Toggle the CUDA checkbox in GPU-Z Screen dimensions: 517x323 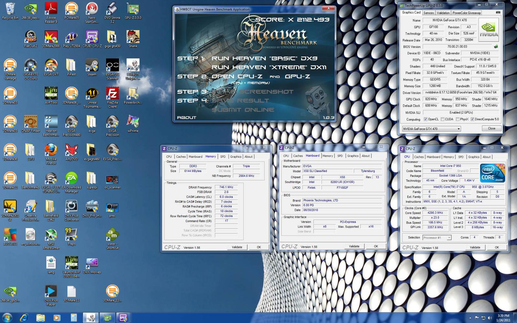tap(442, 119)
